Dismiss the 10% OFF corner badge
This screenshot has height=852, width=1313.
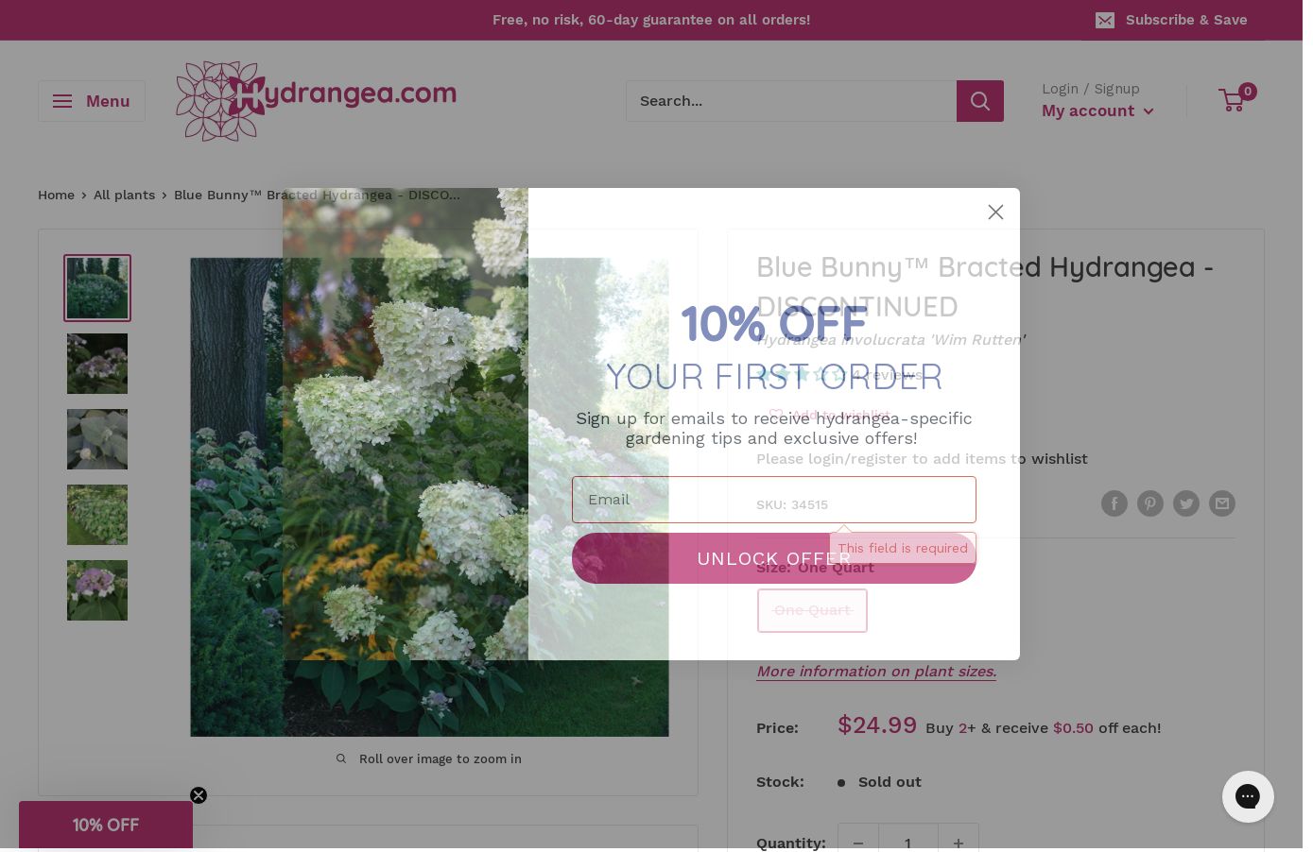pyautogui.click(x=199, y=795)
